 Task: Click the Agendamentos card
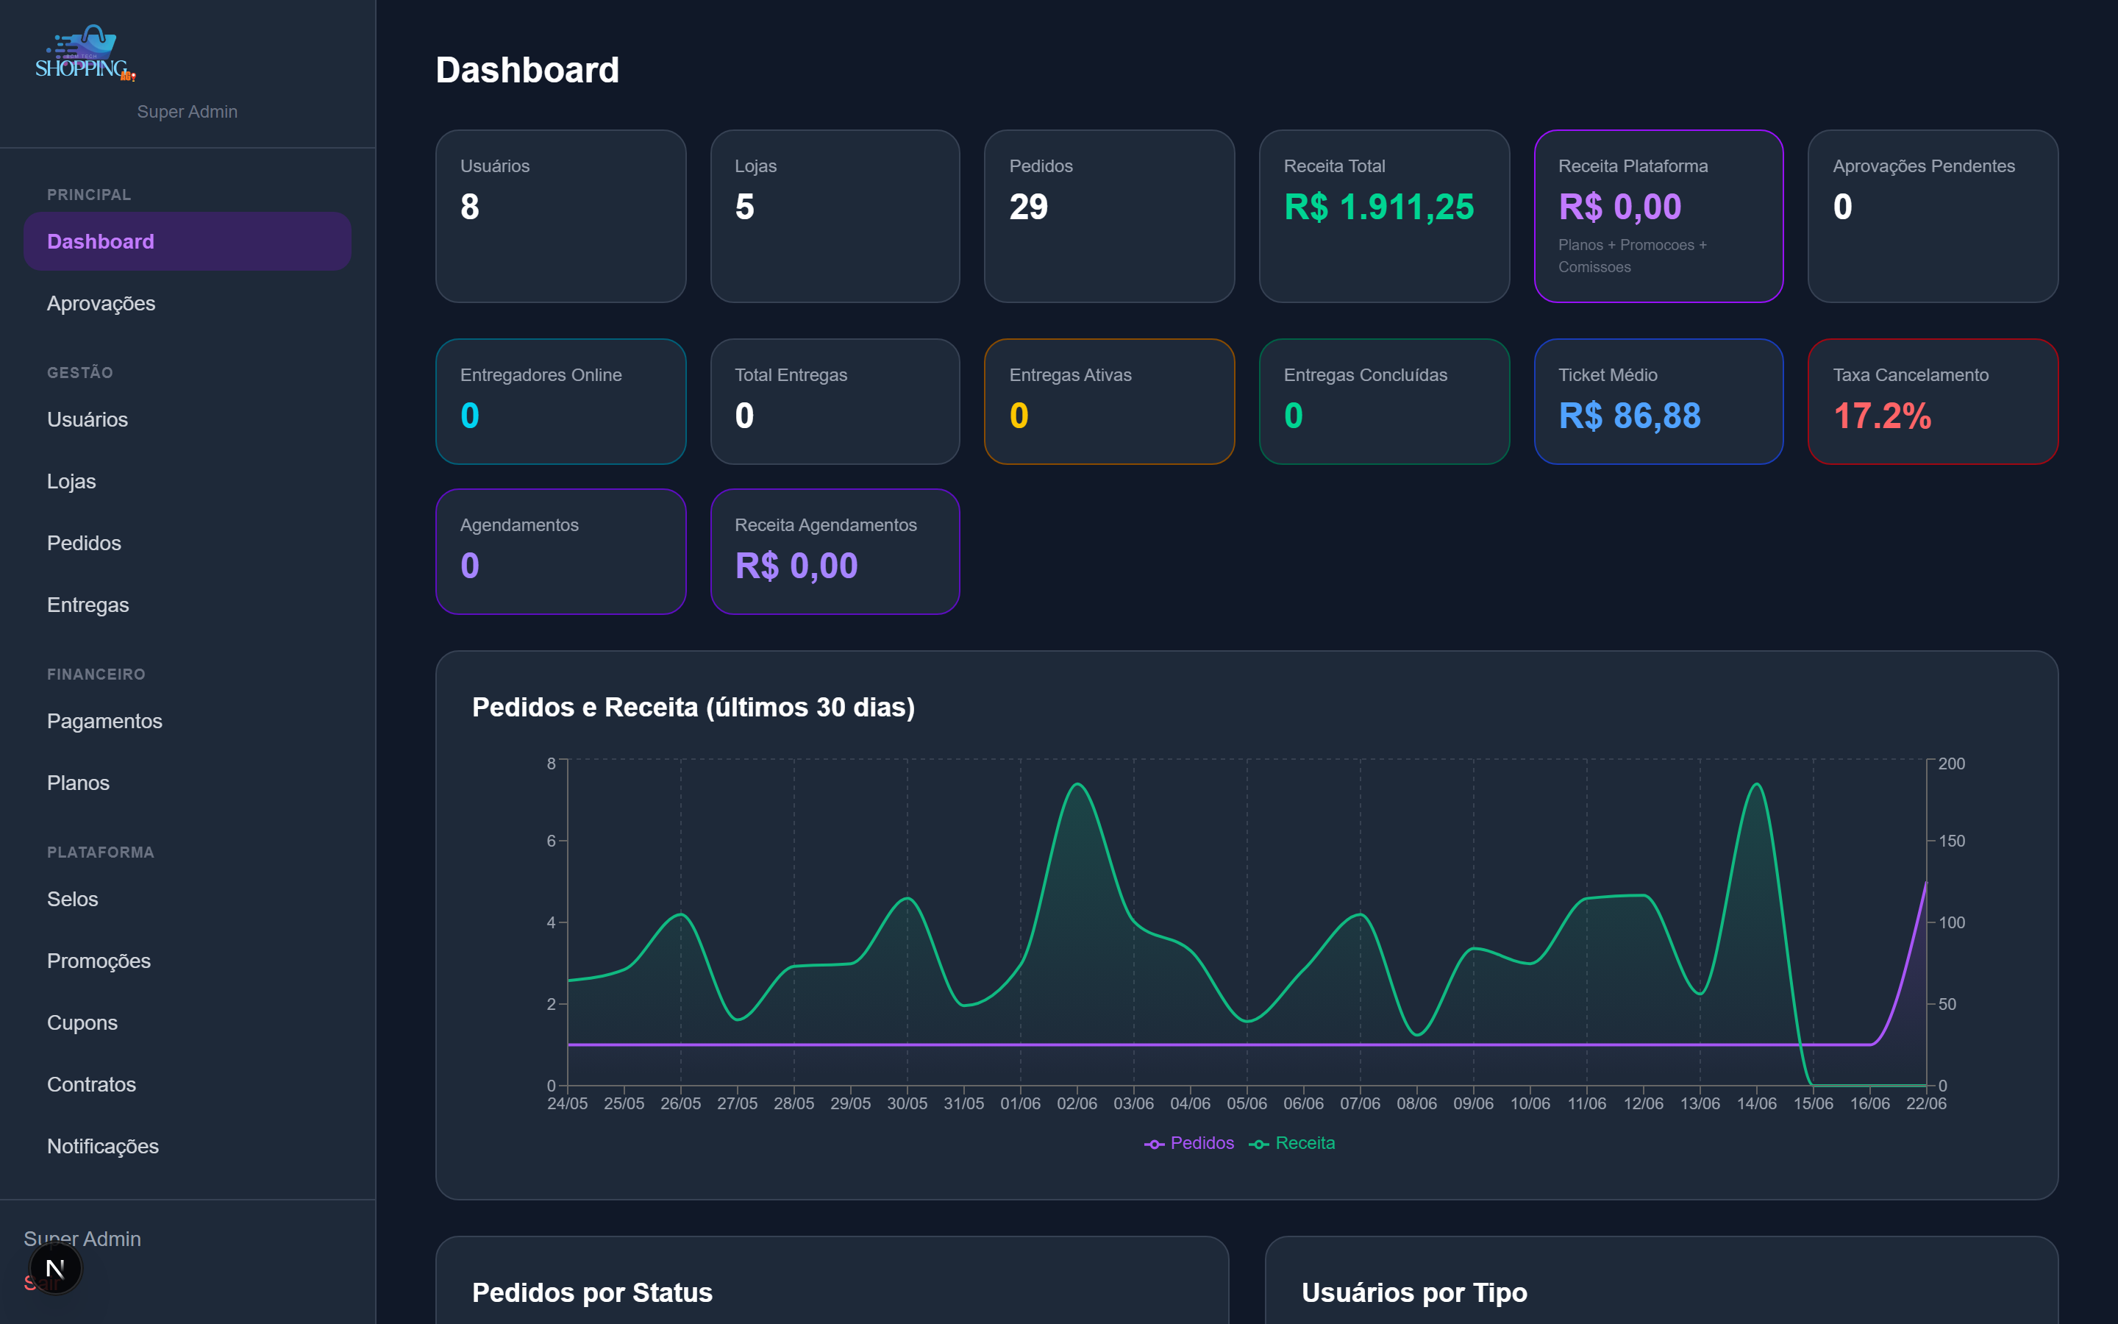click(x=561, y=552)
